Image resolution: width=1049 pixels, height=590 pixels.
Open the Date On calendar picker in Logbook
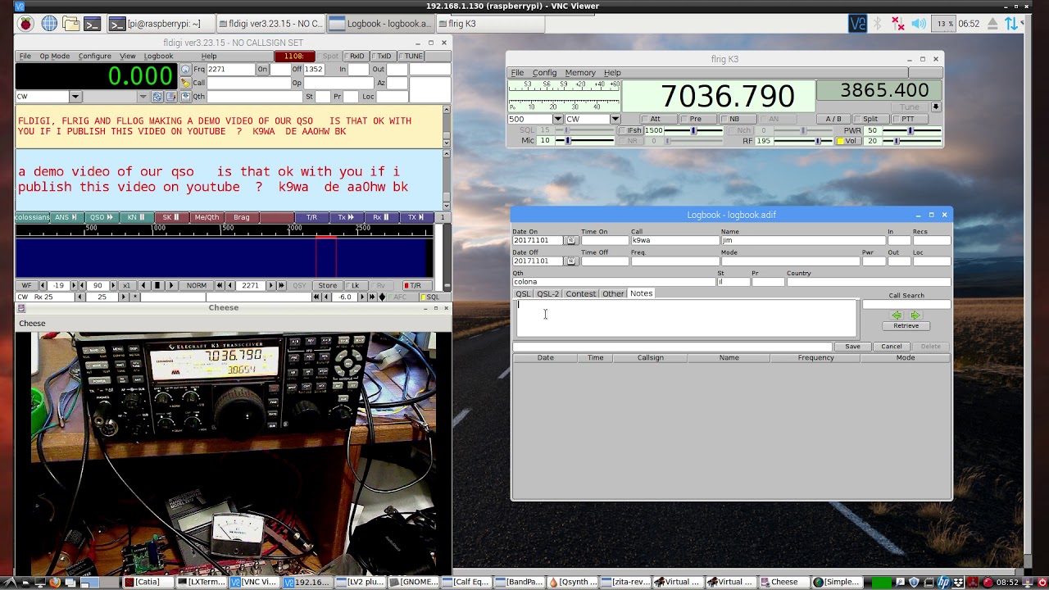pyautogui.click(x=571, y=240)
